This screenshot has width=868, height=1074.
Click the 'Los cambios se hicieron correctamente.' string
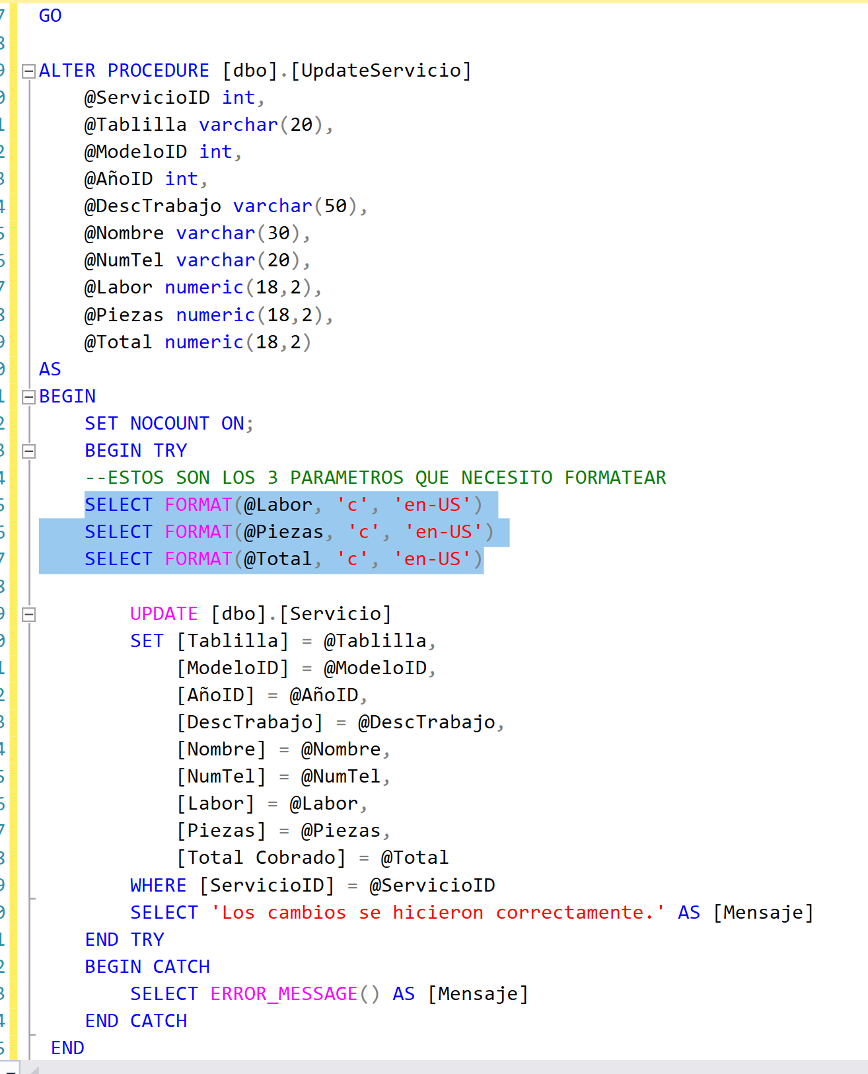(438, 913)
